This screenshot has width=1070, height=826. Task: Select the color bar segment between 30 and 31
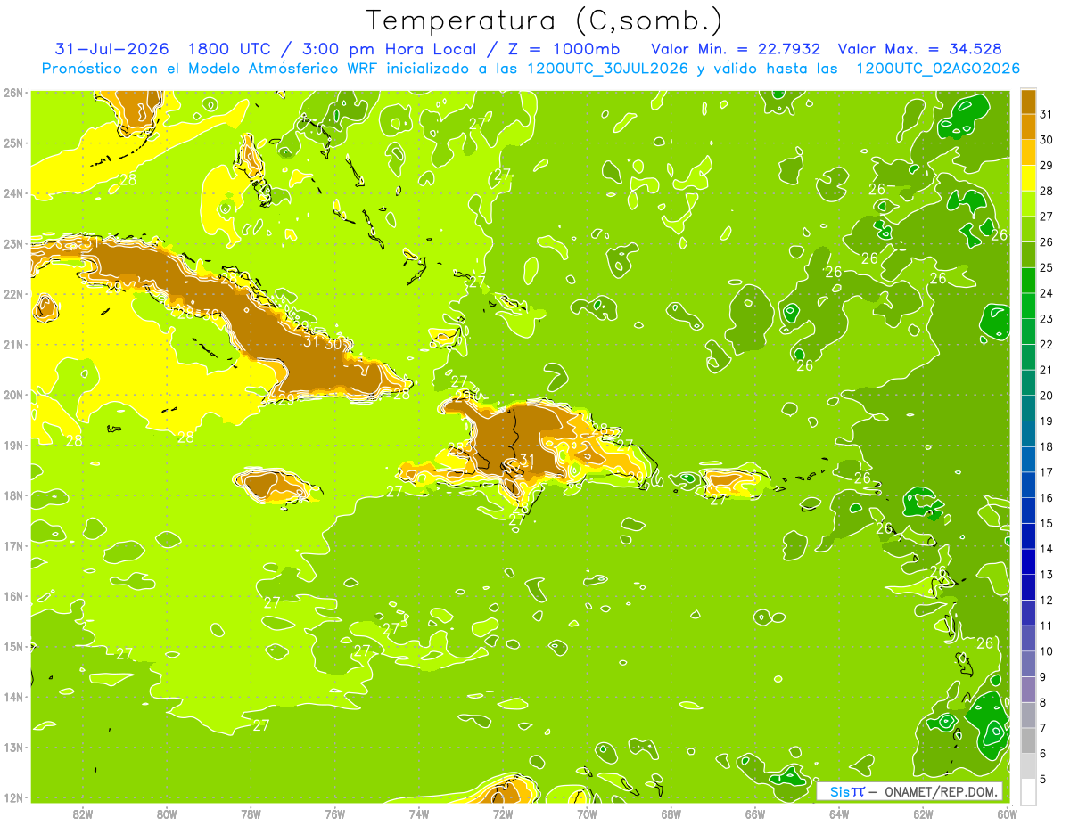pyautogui.click(x=1027, y=127)
